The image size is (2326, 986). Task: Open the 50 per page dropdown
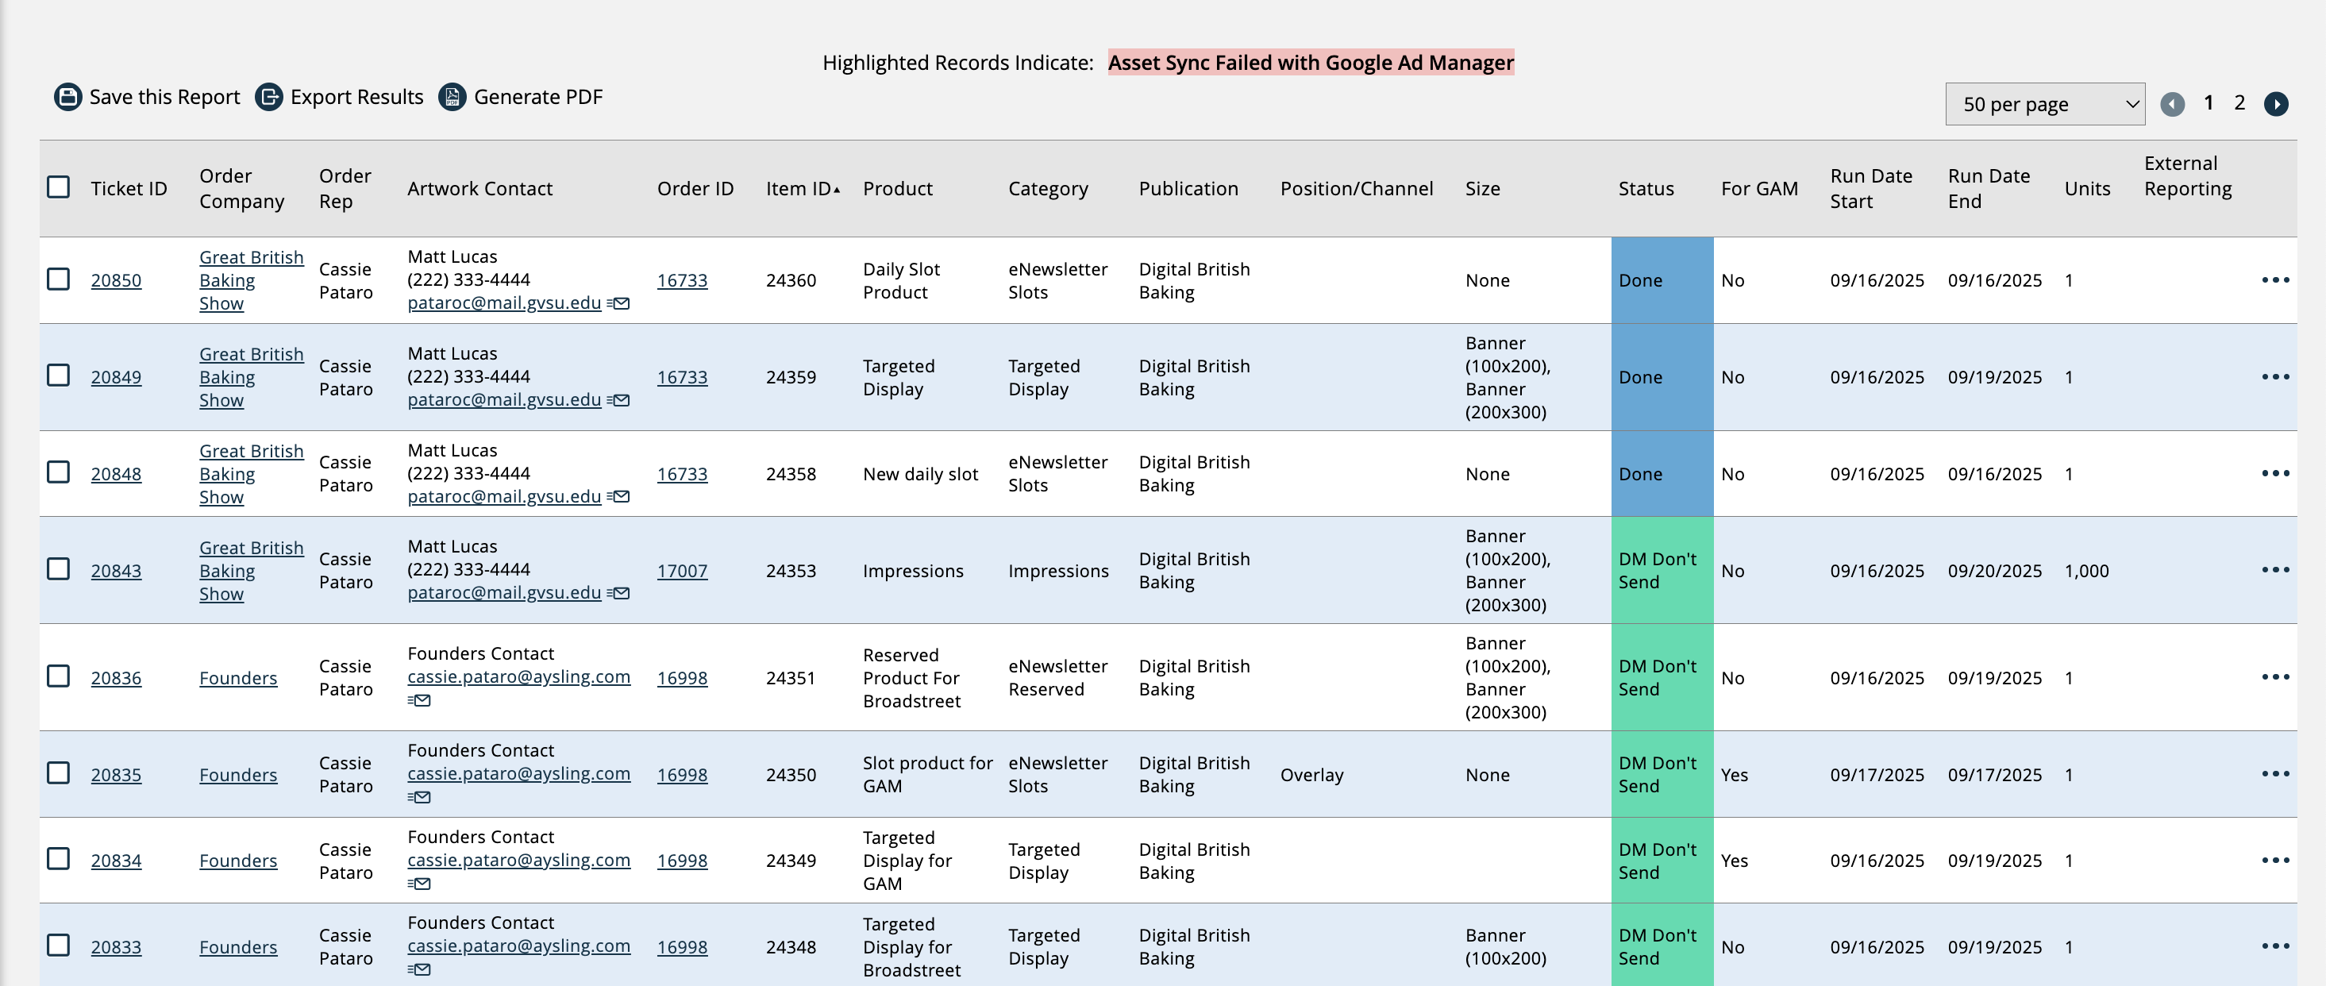(2044, 104)
